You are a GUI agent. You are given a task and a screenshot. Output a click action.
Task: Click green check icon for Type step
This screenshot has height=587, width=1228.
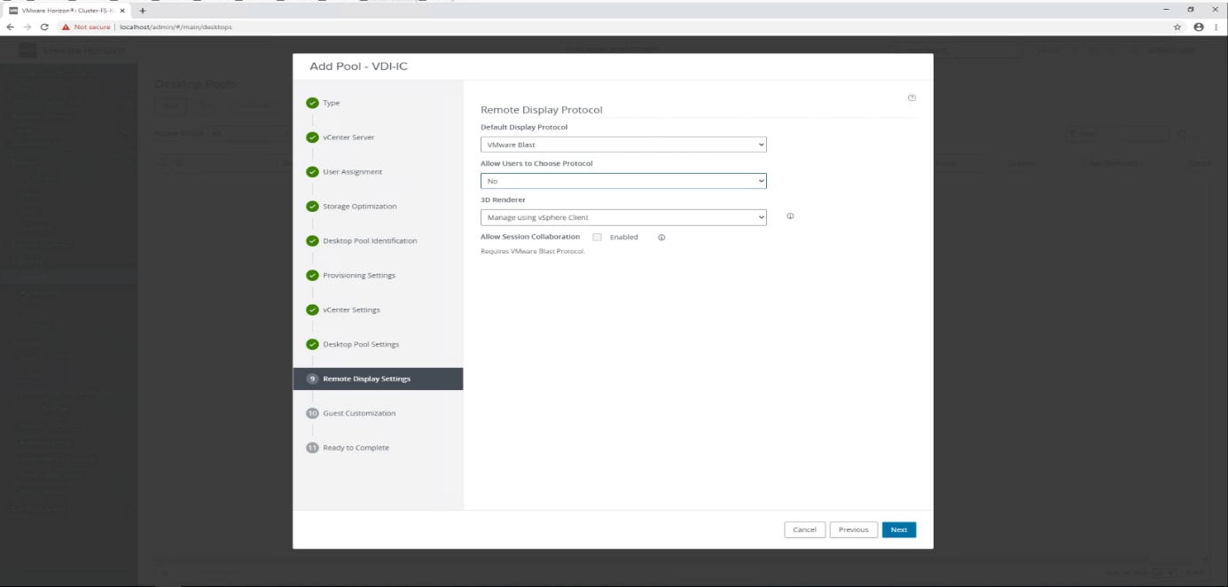[x=312, y=103]
